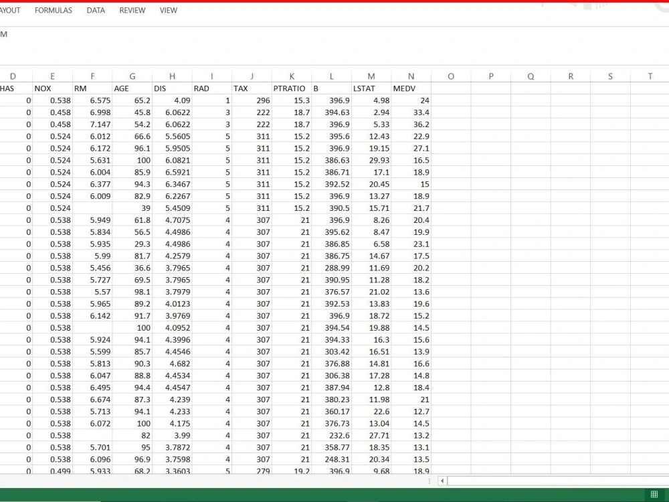This screenshot has height=502, width=669.
Task: Click the Normal view icon in status bar
Action: [x=654, y=495]
